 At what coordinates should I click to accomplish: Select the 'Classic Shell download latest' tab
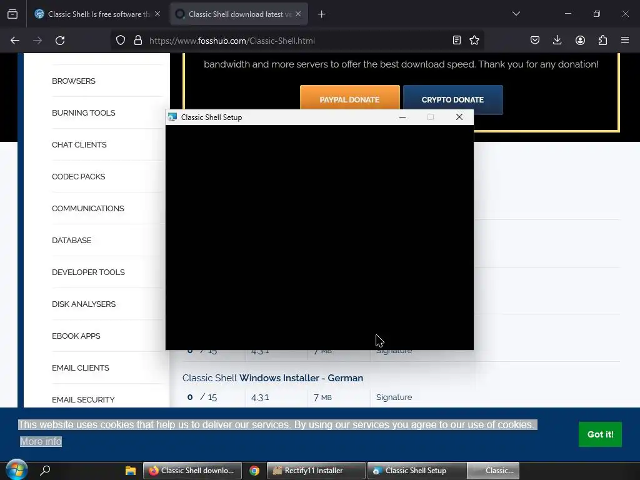click(x=239, y=14)
